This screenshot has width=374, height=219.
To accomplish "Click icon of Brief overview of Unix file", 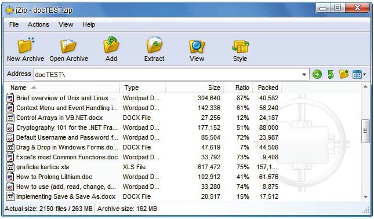I will tap(10, 98).
